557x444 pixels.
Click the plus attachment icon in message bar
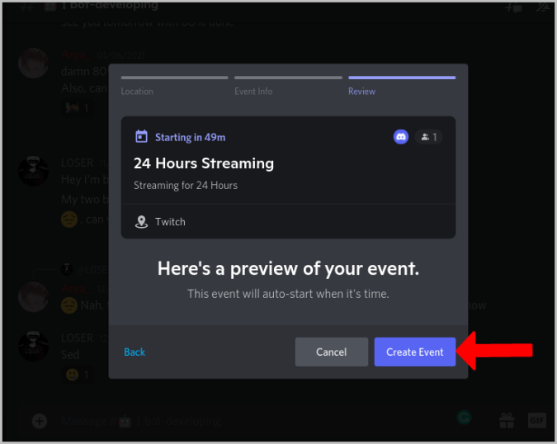(x=40, y=421)
